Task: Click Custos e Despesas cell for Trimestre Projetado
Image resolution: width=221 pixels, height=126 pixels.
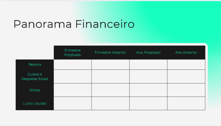Action: (x=72, y=77)
